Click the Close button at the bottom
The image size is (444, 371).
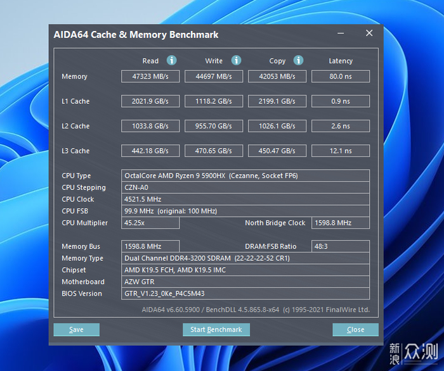pos(355,329)
